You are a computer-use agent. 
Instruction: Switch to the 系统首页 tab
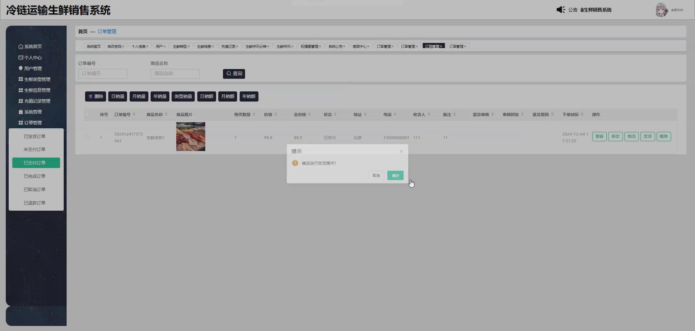coord(94,46)
